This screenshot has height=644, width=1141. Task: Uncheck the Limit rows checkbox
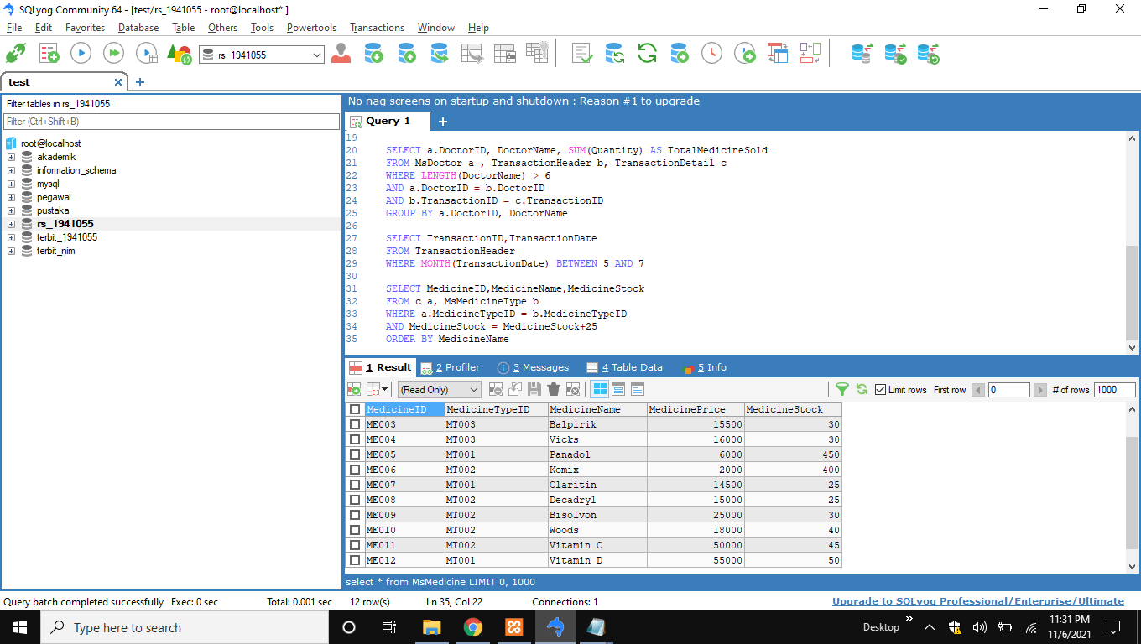(880, 390)
